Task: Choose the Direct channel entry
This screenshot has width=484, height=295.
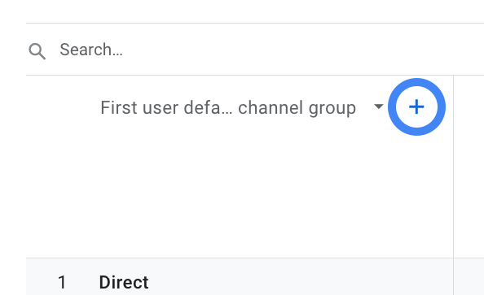Action: point(124,282)
